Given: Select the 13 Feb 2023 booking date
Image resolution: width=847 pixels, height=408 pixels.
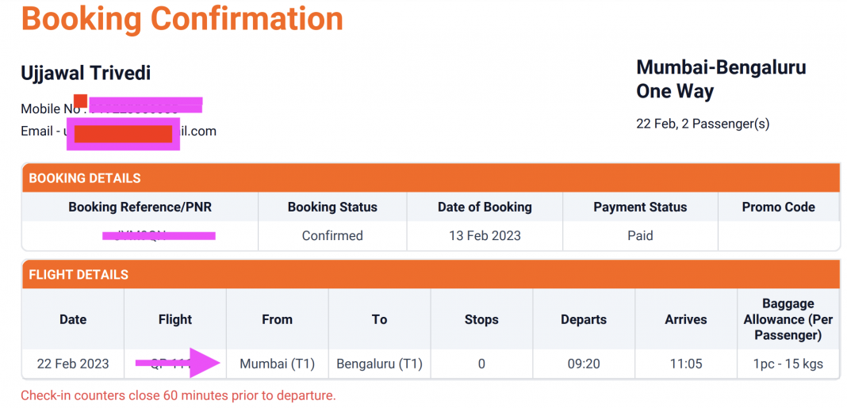Looking at the screenshot, I should click(x=485, y=235).
